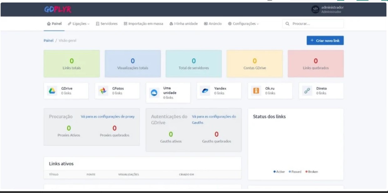
Task: Click the Google Drive icon
Action: click(51, 91)
